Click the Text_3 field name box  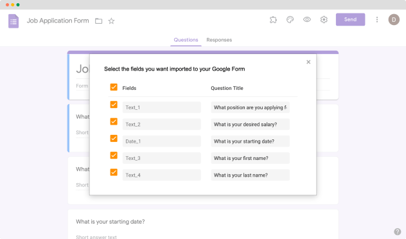coord(162,158)
